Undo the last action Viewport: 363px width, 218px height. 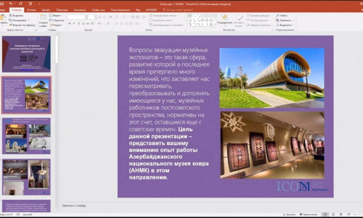tap(10, 4)
